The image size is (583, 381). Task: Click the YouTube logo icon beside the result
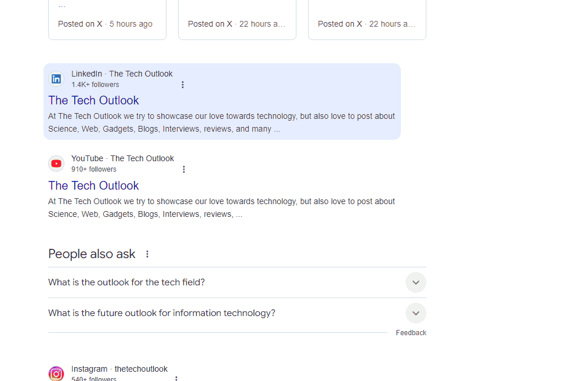(56, 164)
